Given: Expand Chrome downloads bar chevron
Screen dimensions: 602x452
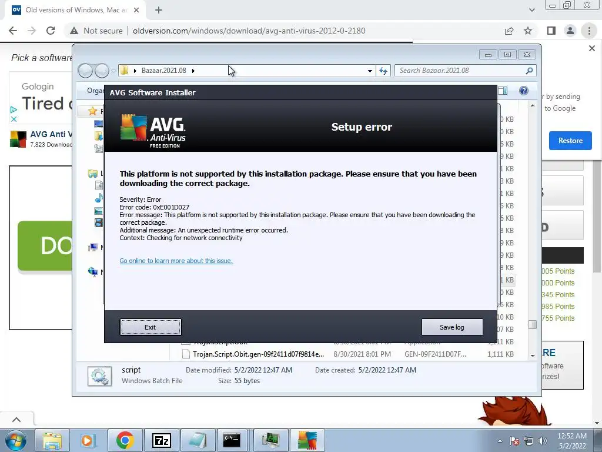Looking at the screenshot, I should (x=16, y=420).
